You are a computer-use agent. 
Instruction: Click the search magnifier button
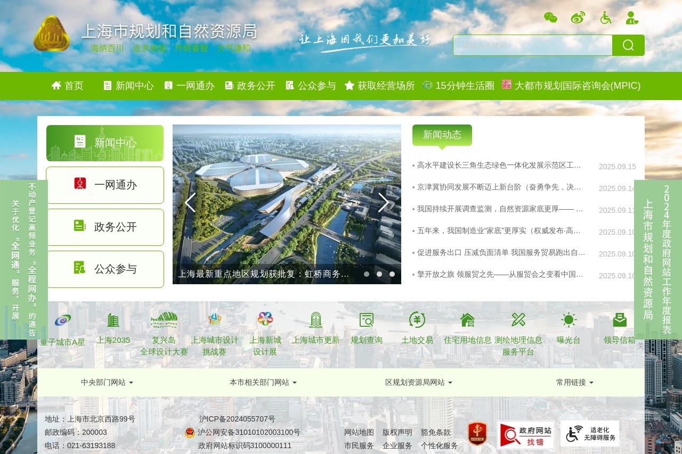pyautogui.click(x=628, y=45)
